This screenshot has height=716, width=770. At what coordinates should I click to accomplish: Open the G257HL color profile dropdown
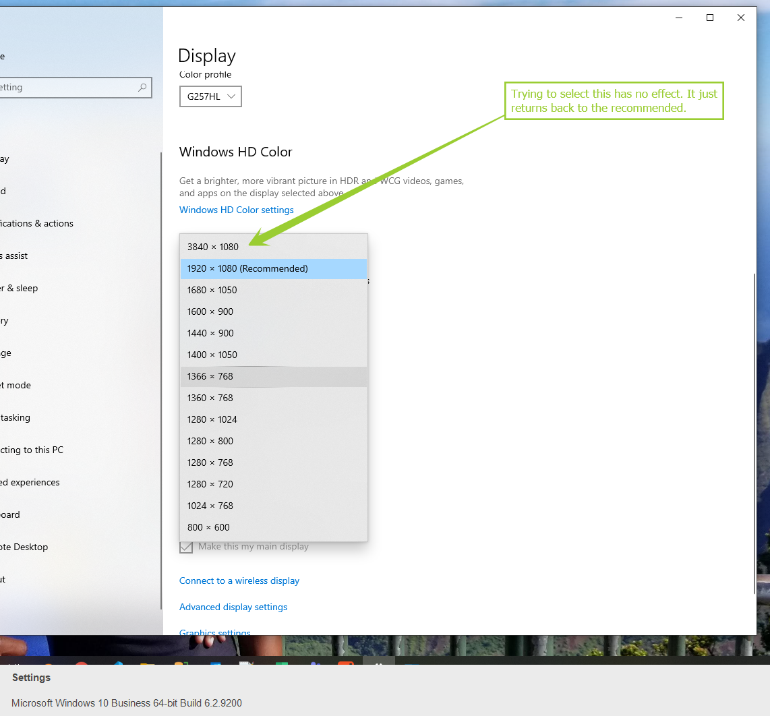(x=210, y=96)
